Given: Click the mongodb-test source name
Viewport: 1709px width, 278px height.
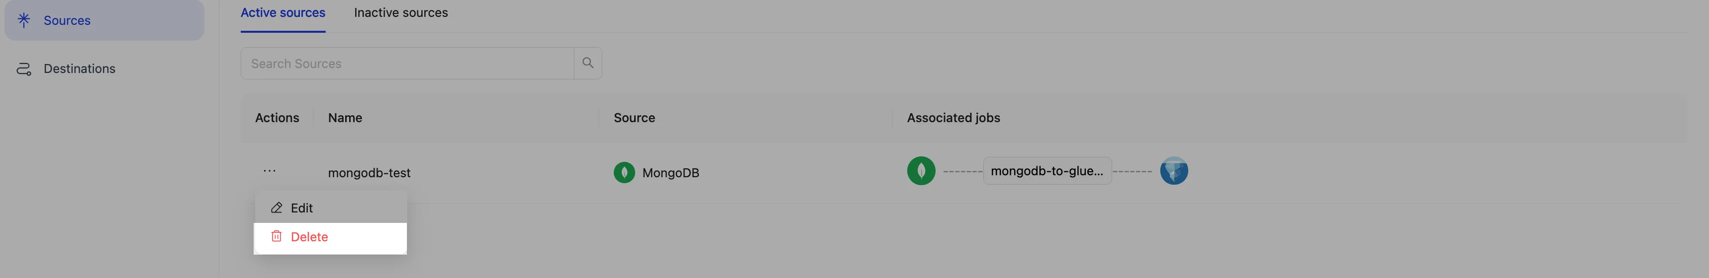Looking at the screenshot, I should [369, 173].
